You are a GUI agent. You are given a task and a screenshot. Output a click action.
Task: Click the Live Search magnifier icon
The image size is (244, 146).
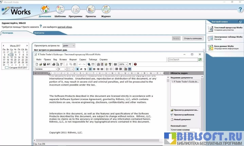point(200,59)
